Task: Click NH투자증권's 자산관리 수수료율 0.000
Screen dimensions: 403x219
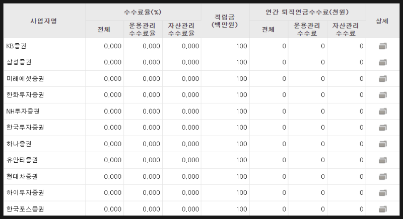Action: (190, 111)
